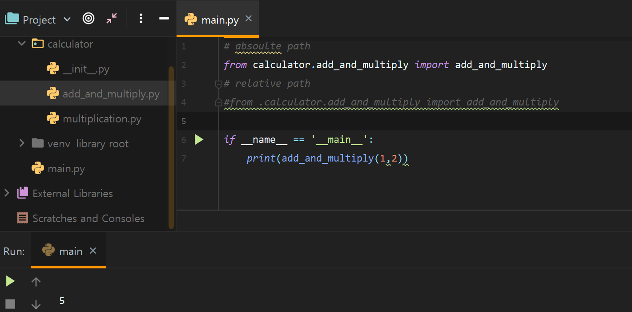Collapse the comment block at line 3
Screen dimensions: 632x312
click(218, 83)
